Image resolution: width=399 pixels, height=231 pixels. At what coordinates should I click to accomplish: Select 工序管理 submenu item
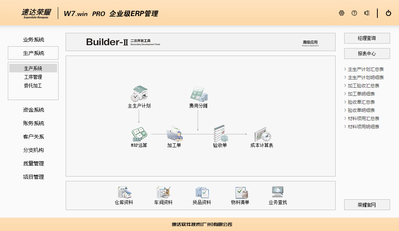[x=33, y=77]
